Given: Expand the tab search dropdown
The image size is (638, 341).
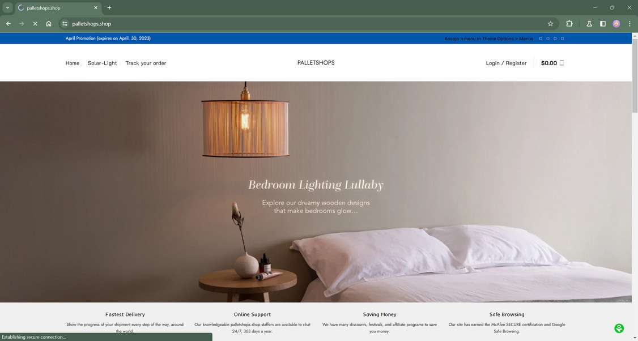Looking at the screenshot, I should pyautogui.click(x=7, y=8).
